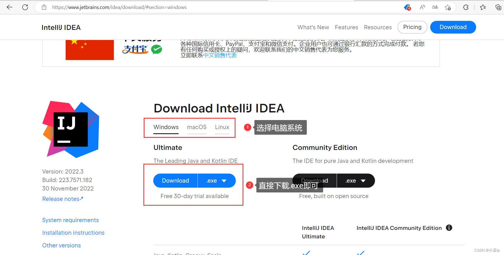Click the Free 30-day trial available text
This screenshot has width=504, height=255.
click(194, 196)
